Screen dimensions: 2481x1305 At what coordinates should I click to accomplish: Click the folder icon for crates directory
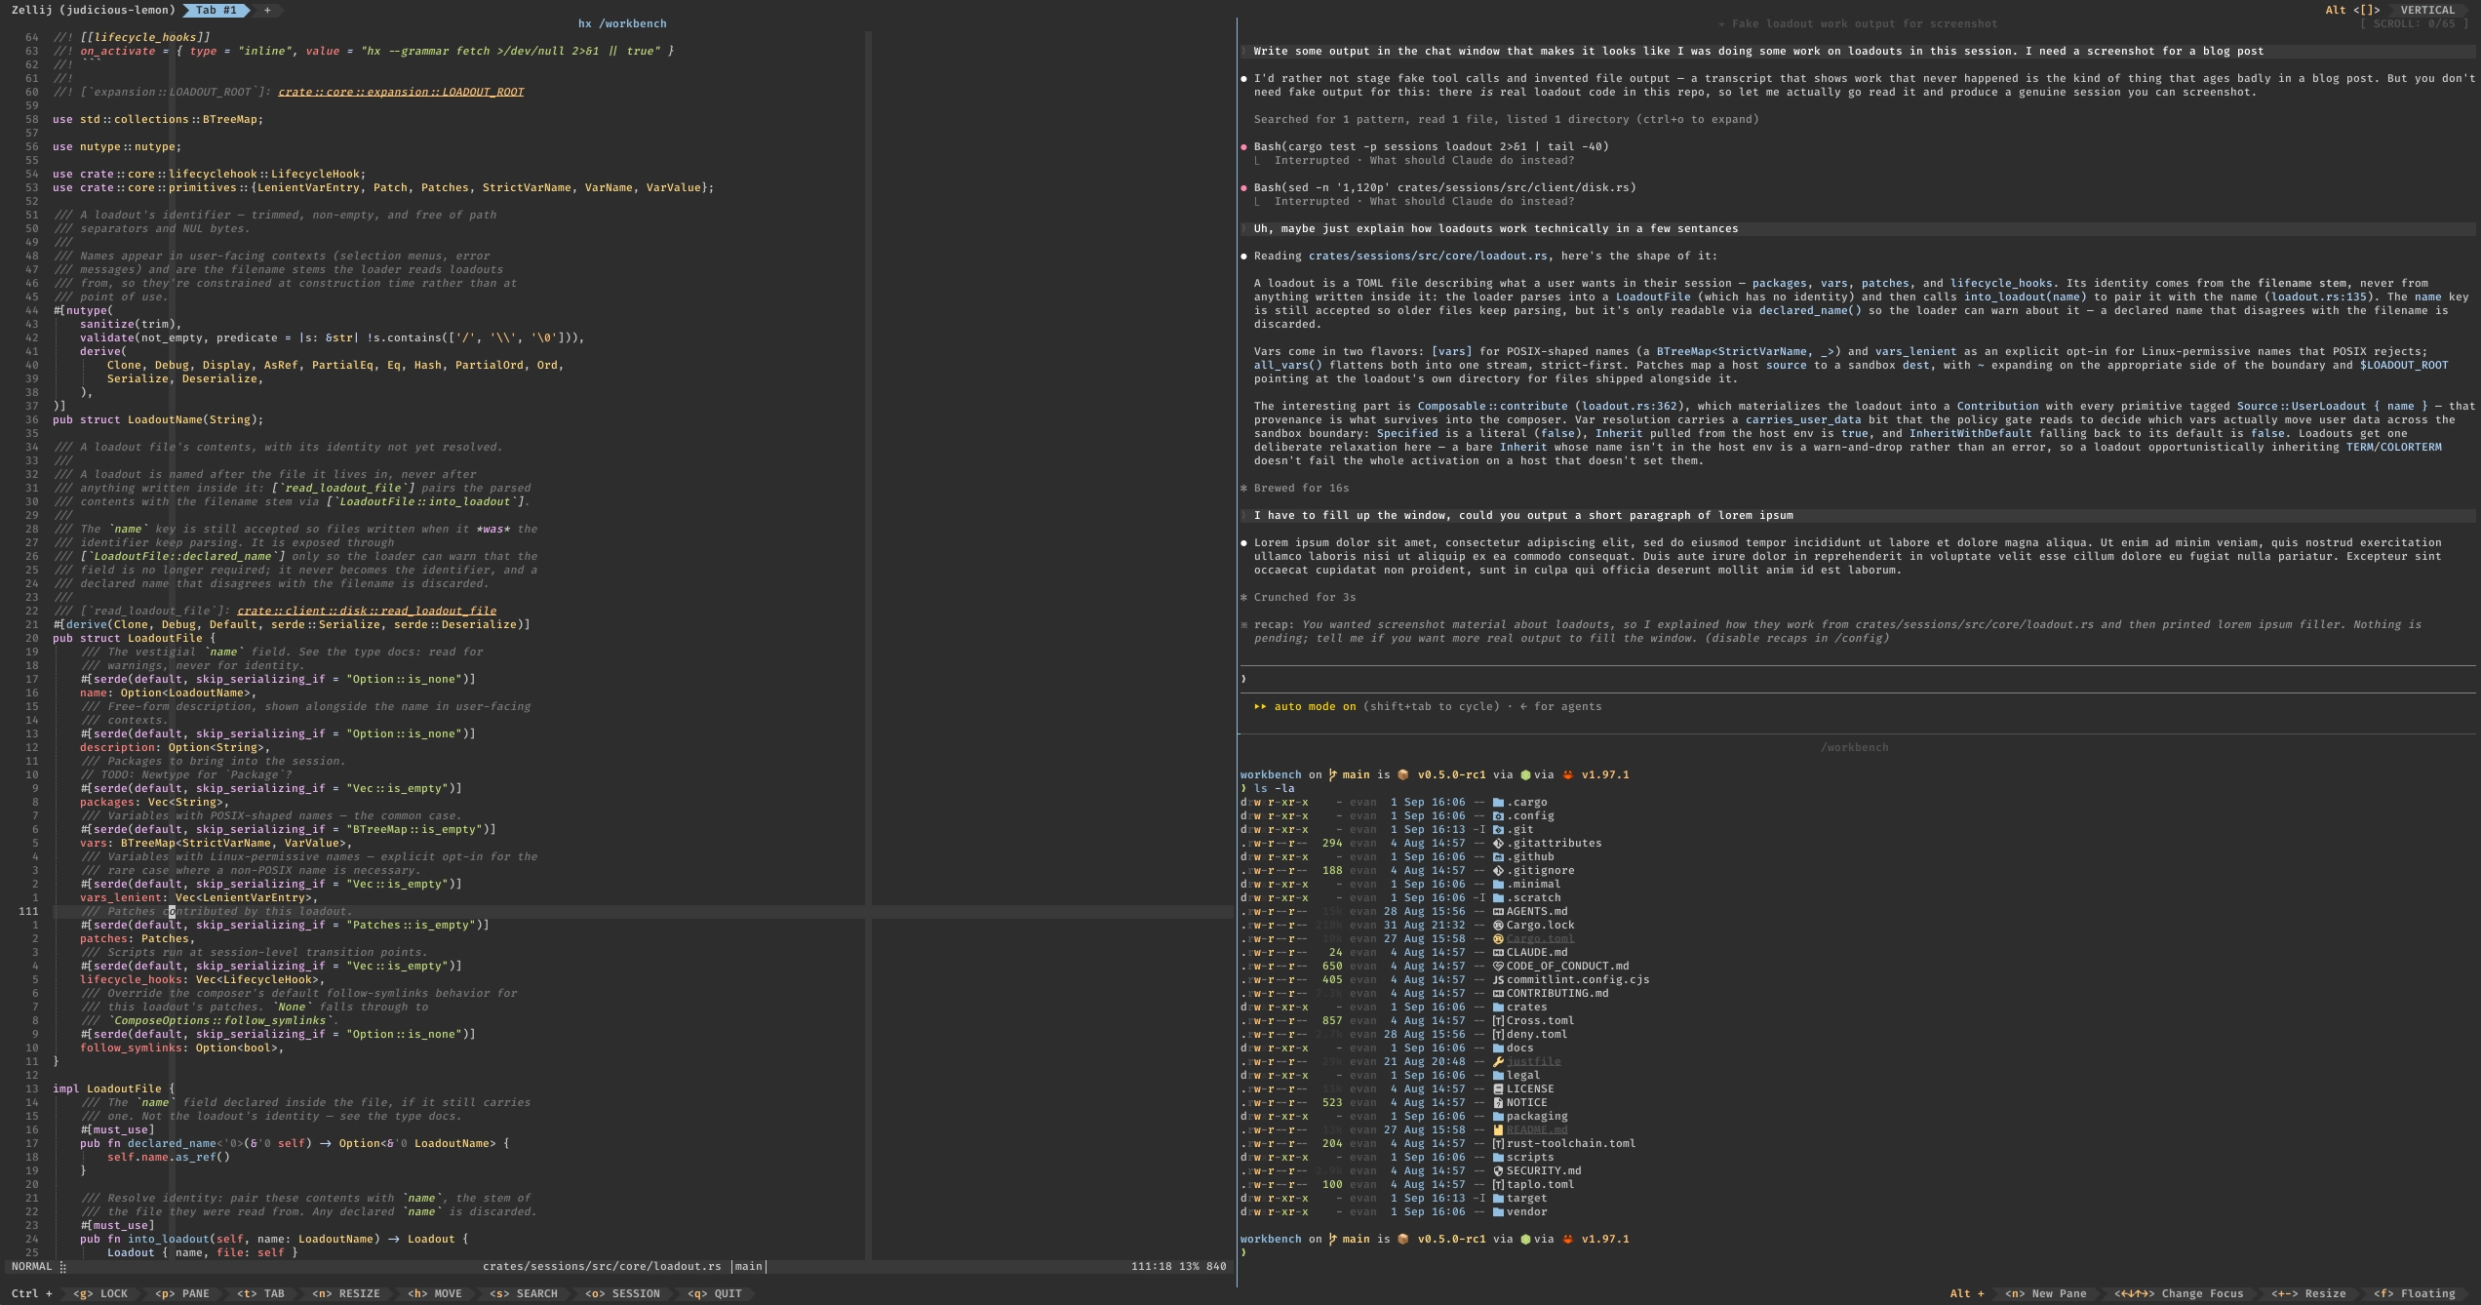(1498, 1008)
